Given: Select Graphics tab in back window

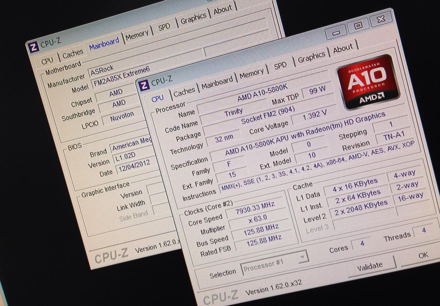Looking at the screenshot, I should pyautogui.click(x=193, y=19).
